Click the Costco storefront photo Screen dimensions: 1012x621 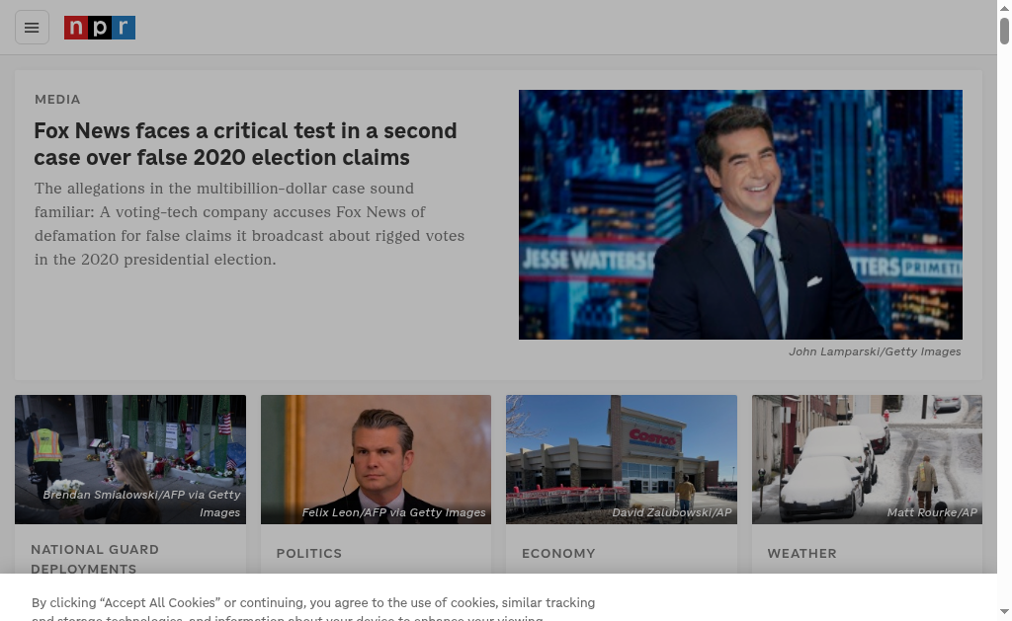pos(621,459)
